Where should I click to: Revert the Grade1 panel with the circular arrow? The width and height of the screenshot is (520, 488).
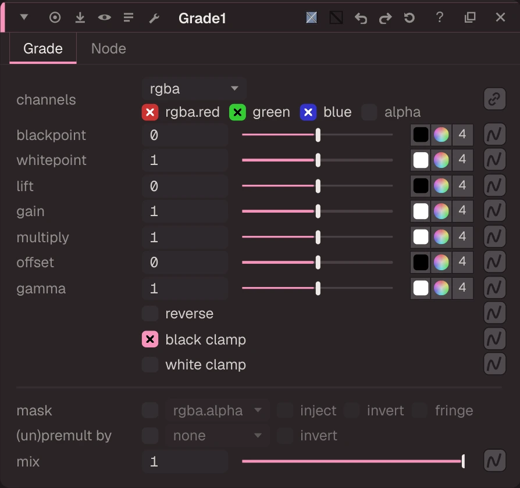(409, 17)
